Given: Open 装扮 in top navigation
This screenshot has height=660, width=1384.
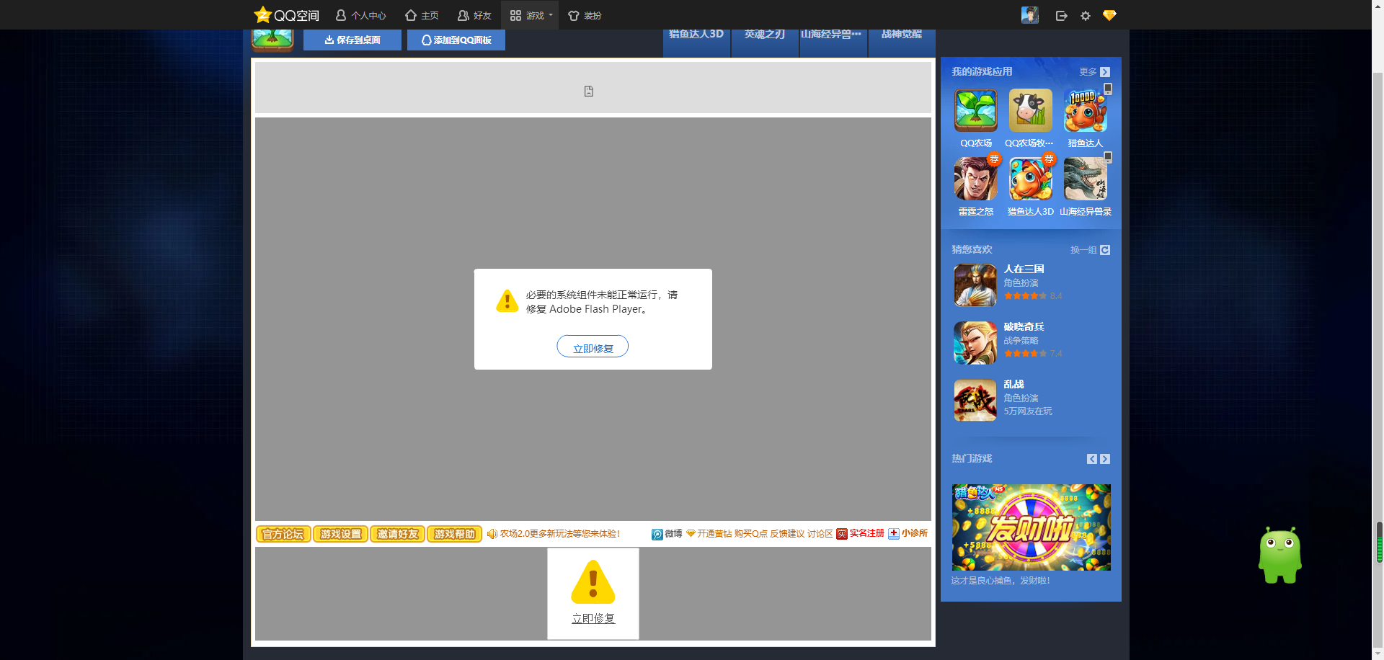Looking at the screenshot, I should (x=585, y=15).
